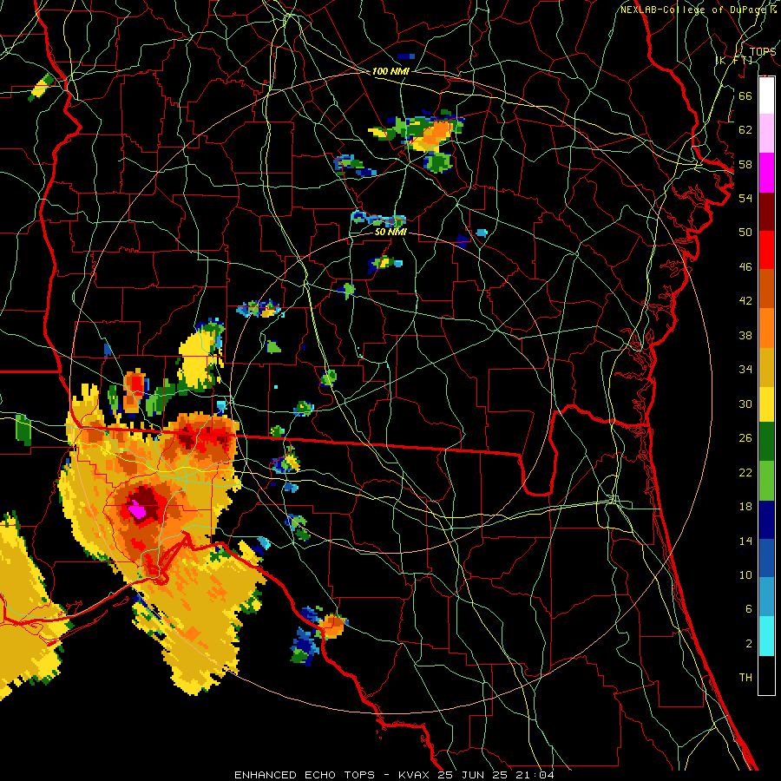781x781 pixels.
Task: Click the legend value "46"
Action: click(745, 267)
